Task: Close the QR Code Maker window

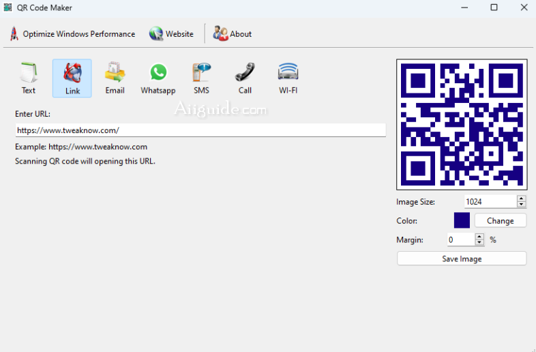Action: pos(524,8)
